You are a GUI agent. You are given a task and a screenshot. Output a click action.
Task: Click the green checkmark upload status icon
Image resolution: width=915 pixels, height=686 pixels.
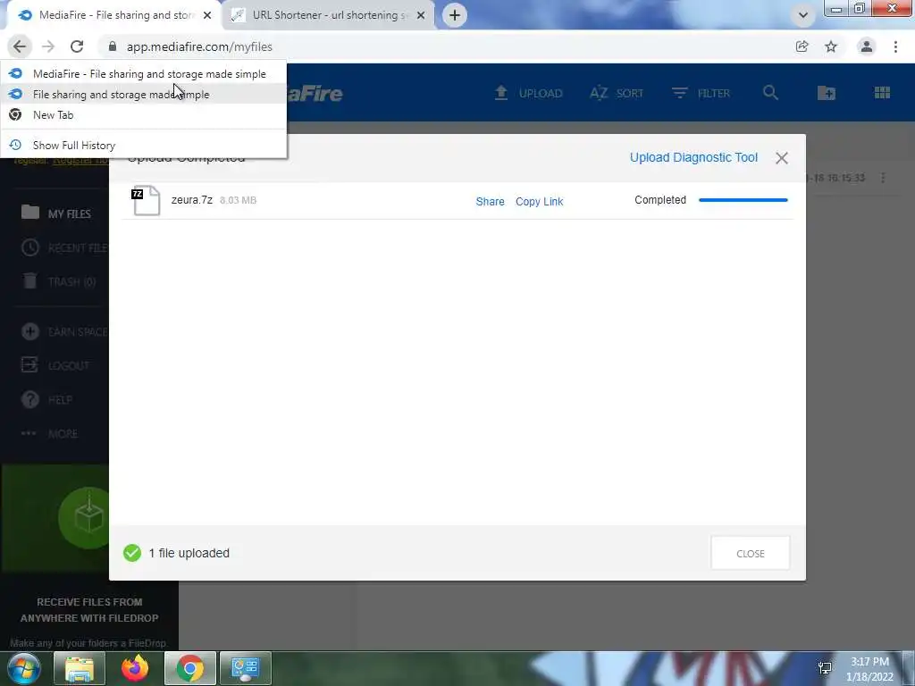pyautogui.click(x=132, y=553)
